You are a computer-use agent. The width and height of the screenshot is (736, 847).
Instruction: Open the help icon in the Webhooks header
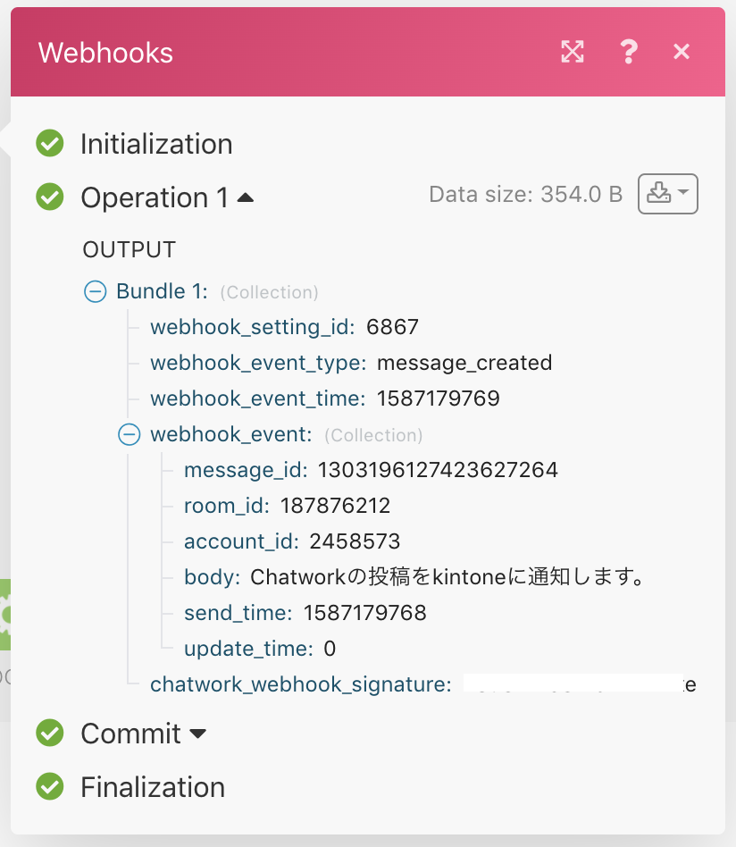pos(628,52)
